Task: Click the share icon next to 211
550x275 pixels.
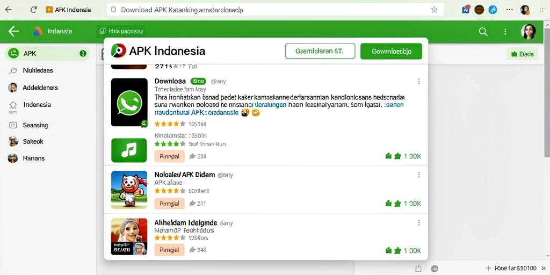Action: point(192,204)
